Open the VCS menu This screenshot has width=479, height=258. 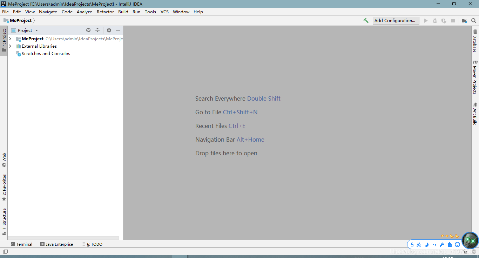[x=164, y=12]
